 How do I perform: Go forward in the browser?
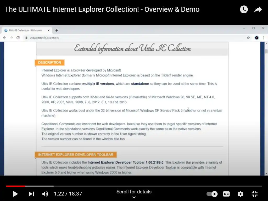click(x=11, y=38)
